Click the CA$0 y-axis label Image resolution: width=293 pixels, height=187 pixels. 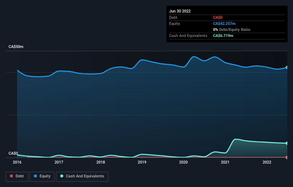point(13,153)
